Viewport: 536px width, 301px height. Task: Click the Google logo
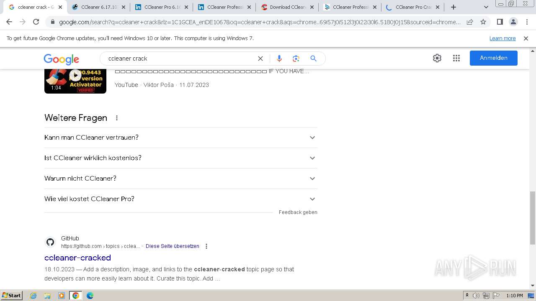point(61,59)
